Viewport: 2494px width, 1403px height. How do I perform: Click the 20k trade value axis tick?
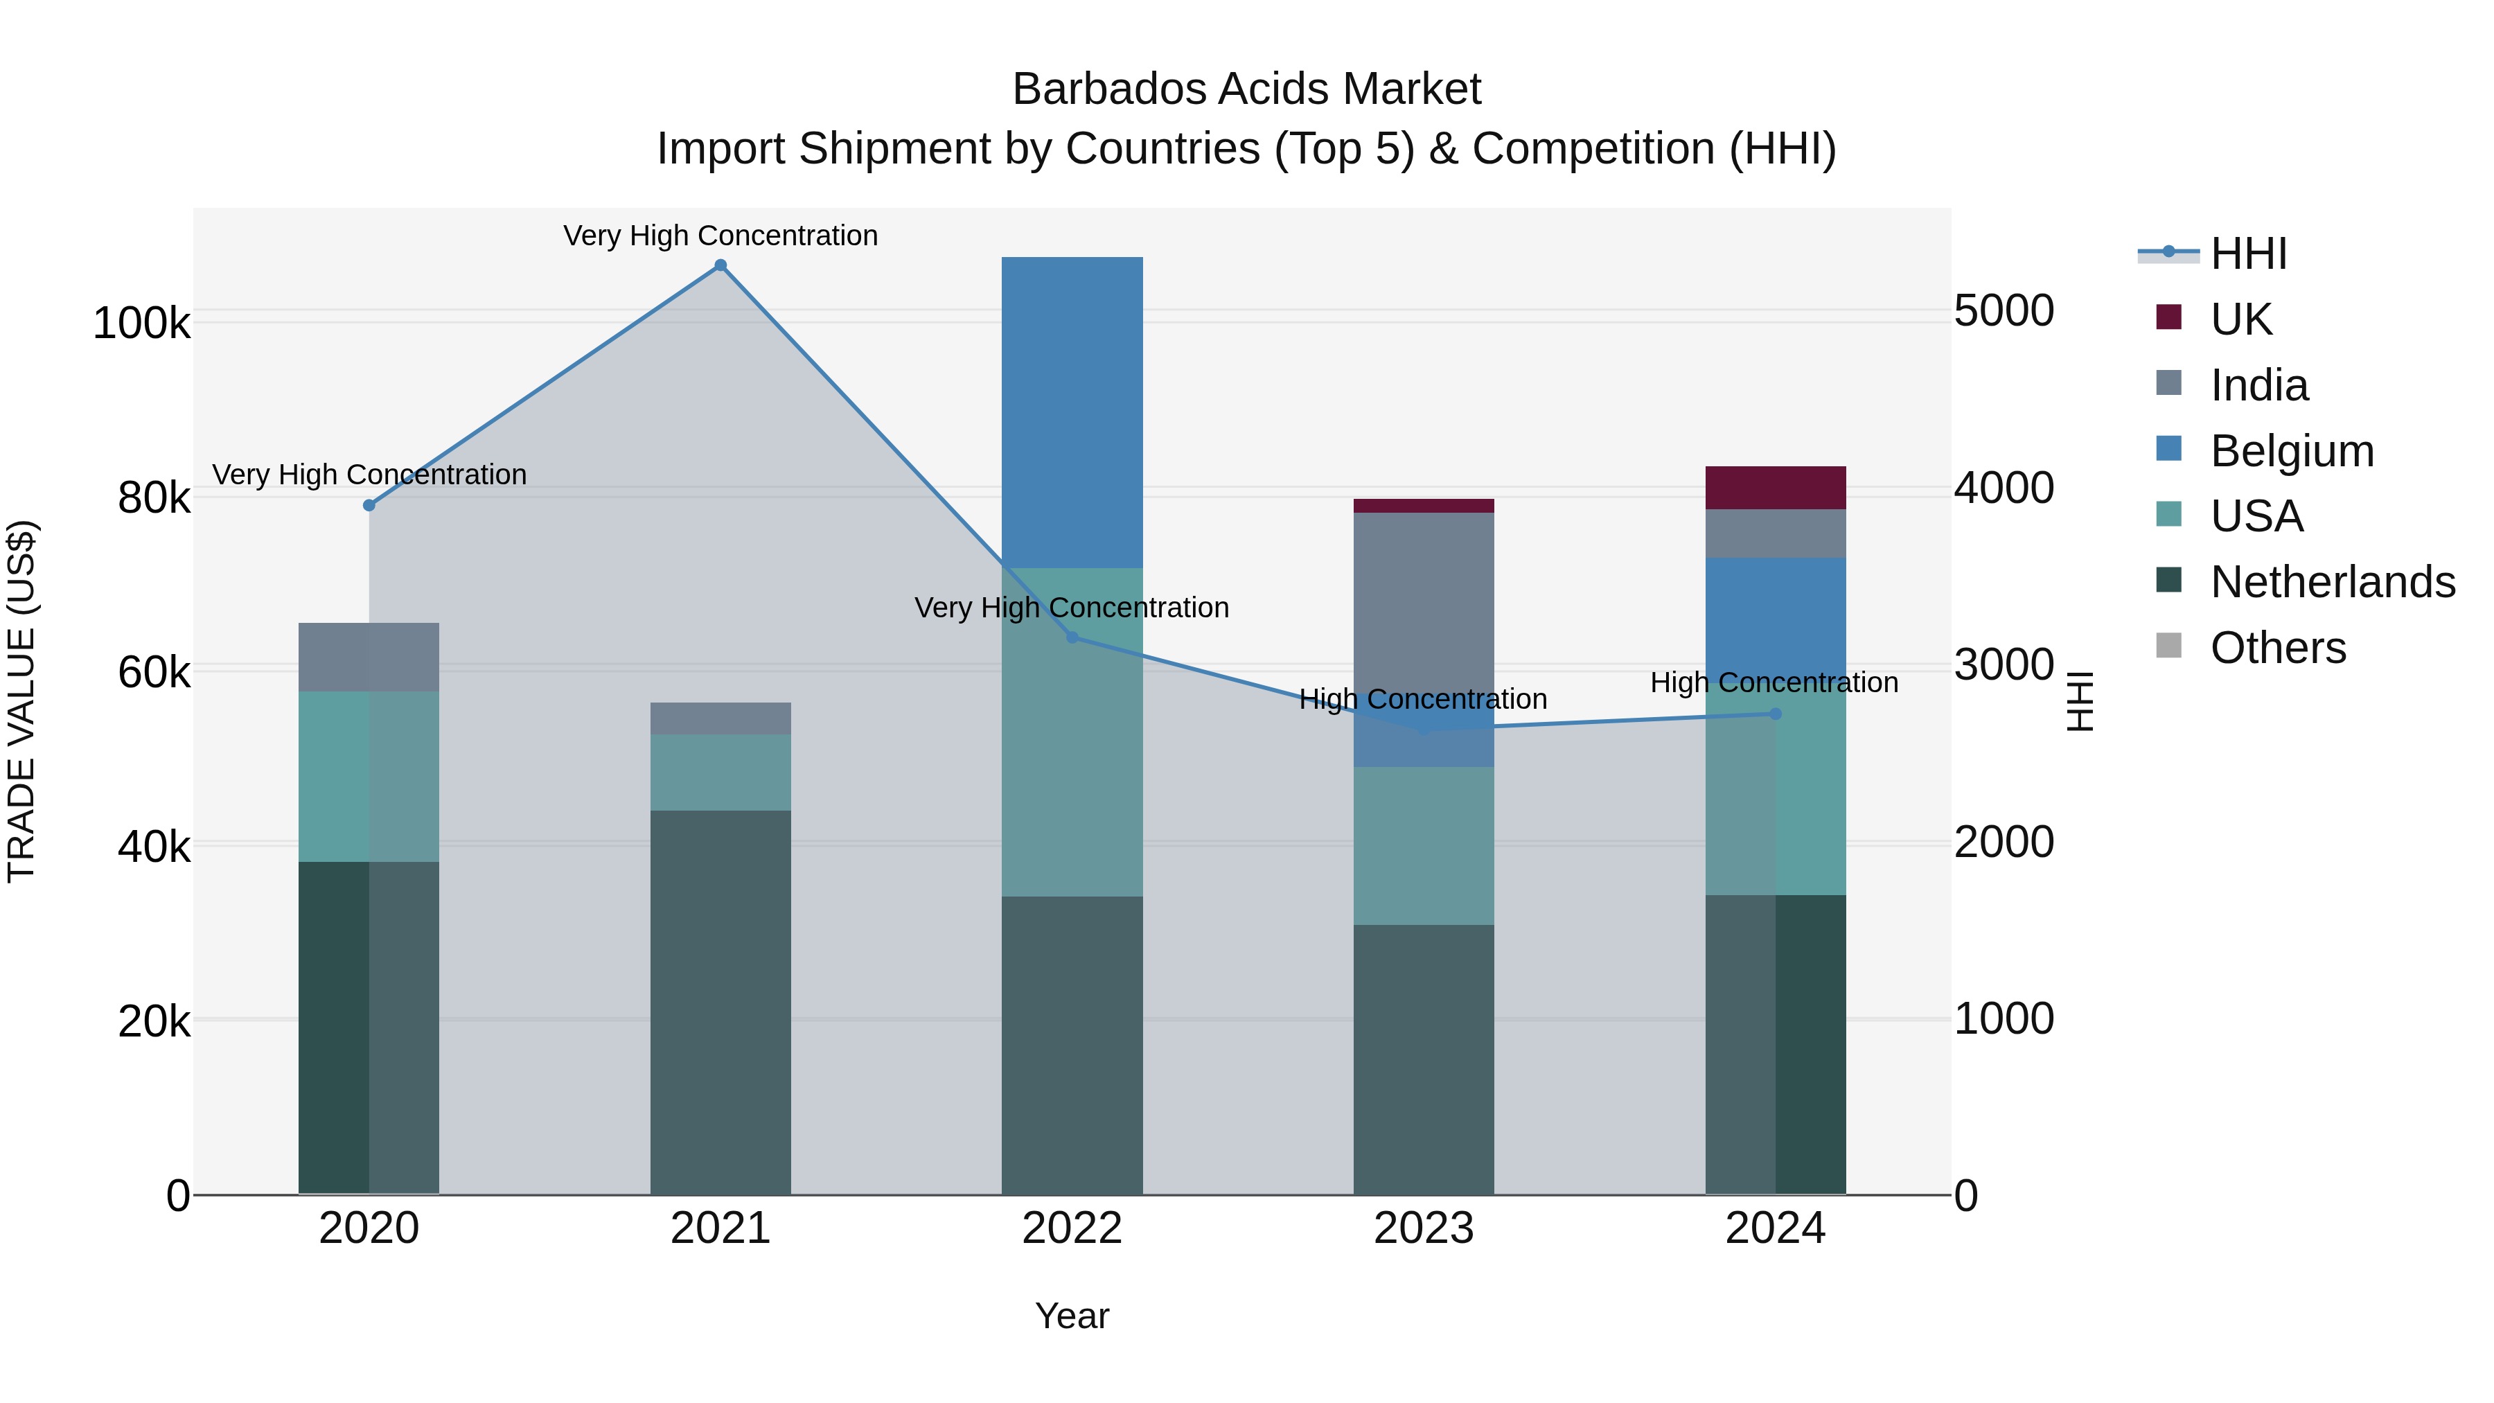click(x=154, y=1021)
